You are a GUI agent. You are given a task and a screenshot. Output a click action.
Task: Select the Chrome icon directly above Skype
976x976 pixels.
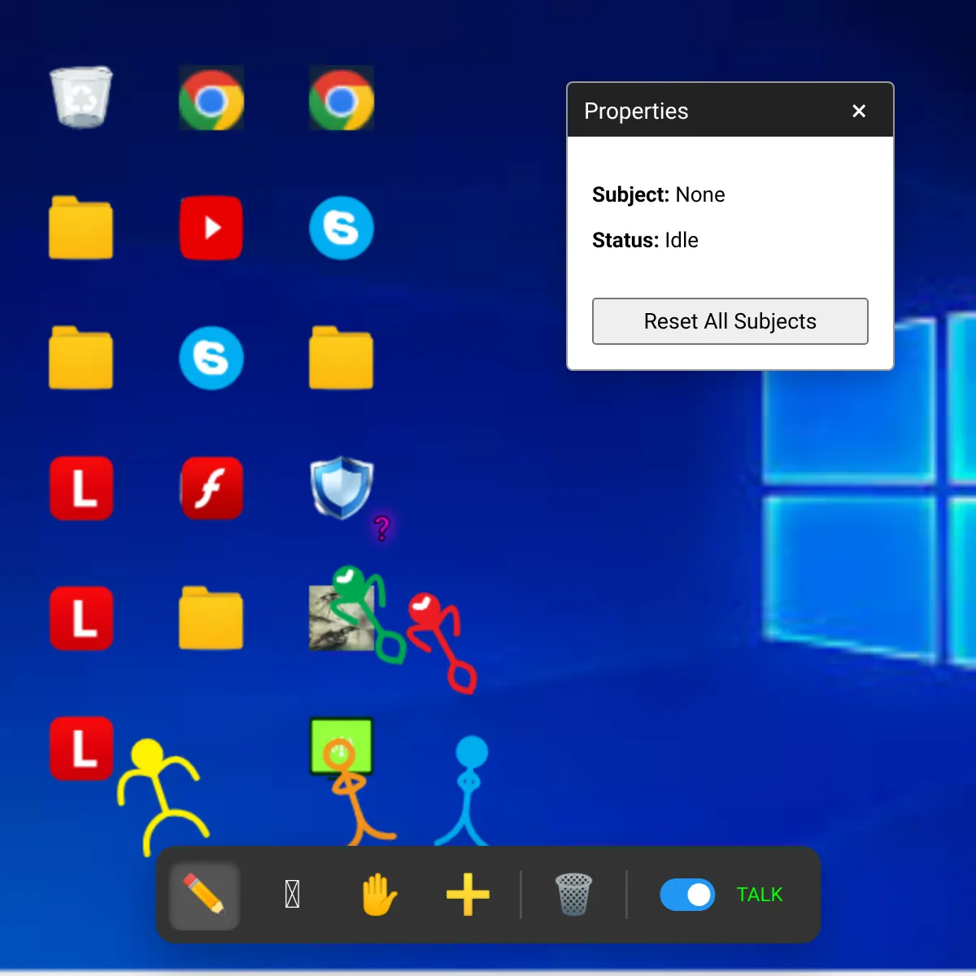click(342, 98)
